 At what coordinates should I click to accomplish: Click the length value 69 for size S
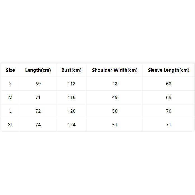point(38,84)
